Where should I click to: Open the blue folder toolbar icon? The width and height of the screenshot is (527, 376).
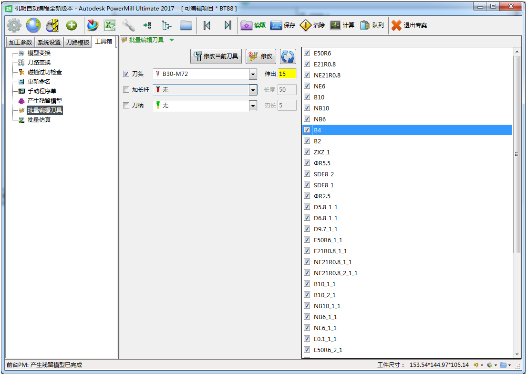(186, 25)
